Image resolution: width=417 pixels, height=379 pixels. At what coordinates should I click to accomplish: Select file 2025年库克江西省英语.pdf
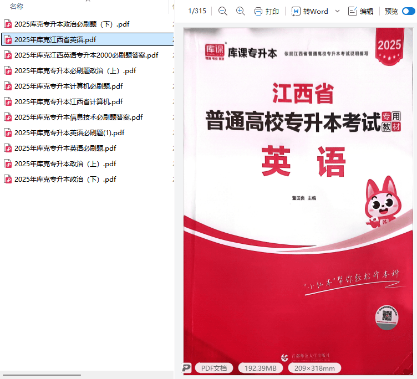[x=87, y=39]
